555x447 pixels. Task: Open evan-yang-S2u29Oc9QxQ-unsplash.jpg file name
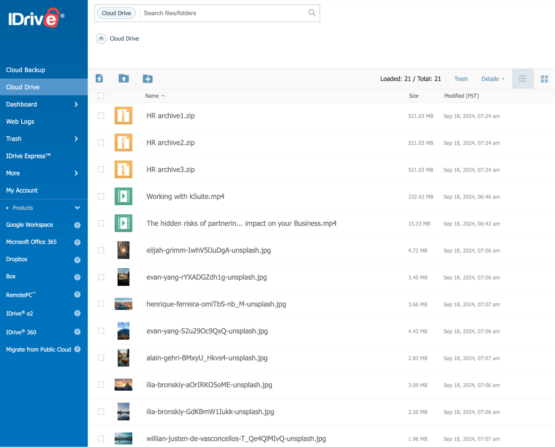click(207, 331)
